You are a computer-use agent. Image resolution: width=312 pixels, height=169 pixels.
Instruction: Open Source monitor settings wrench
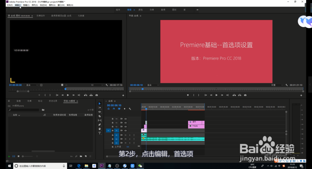(107, 85)
